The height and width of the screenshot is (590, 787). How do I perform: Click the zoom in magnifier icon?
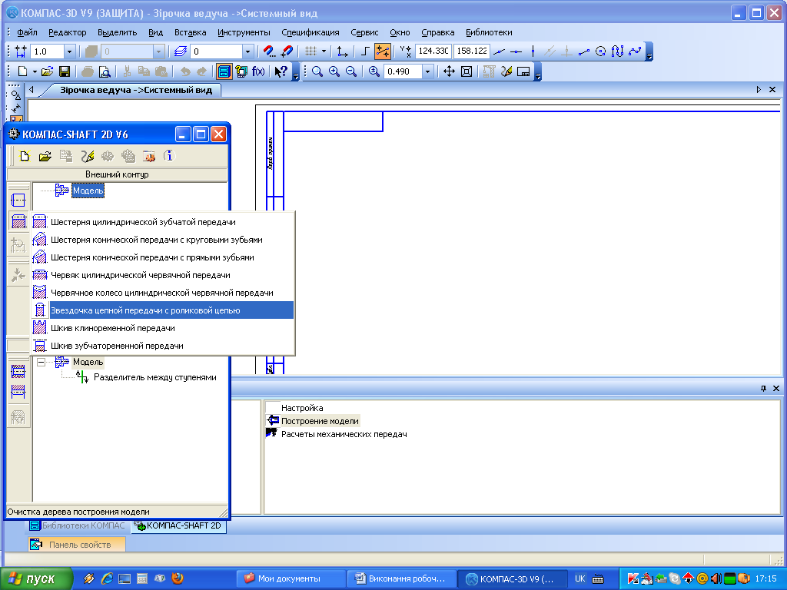click(x=334, y=71)
